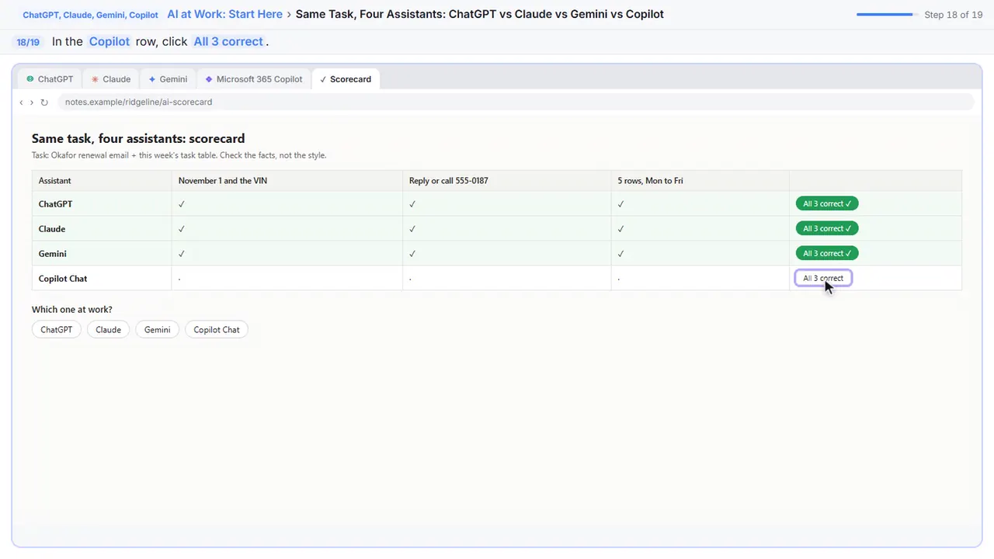The height and width of the screenshot is (559, 994).
Task: Choose Claude under Which one at work
Action: [108, 330]
